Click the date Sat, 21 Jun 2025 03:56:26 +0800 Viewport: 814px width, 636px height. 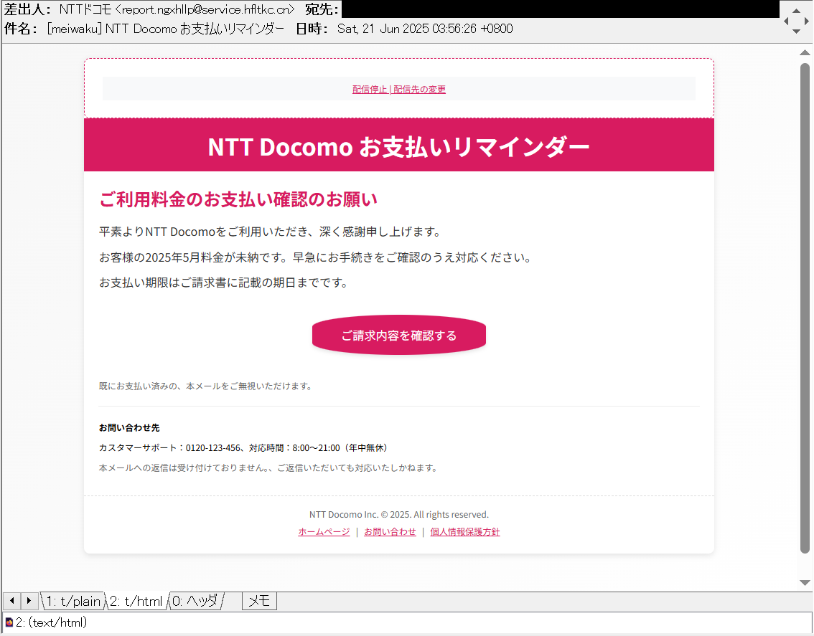pyautogui.click(x=425, y=29)
